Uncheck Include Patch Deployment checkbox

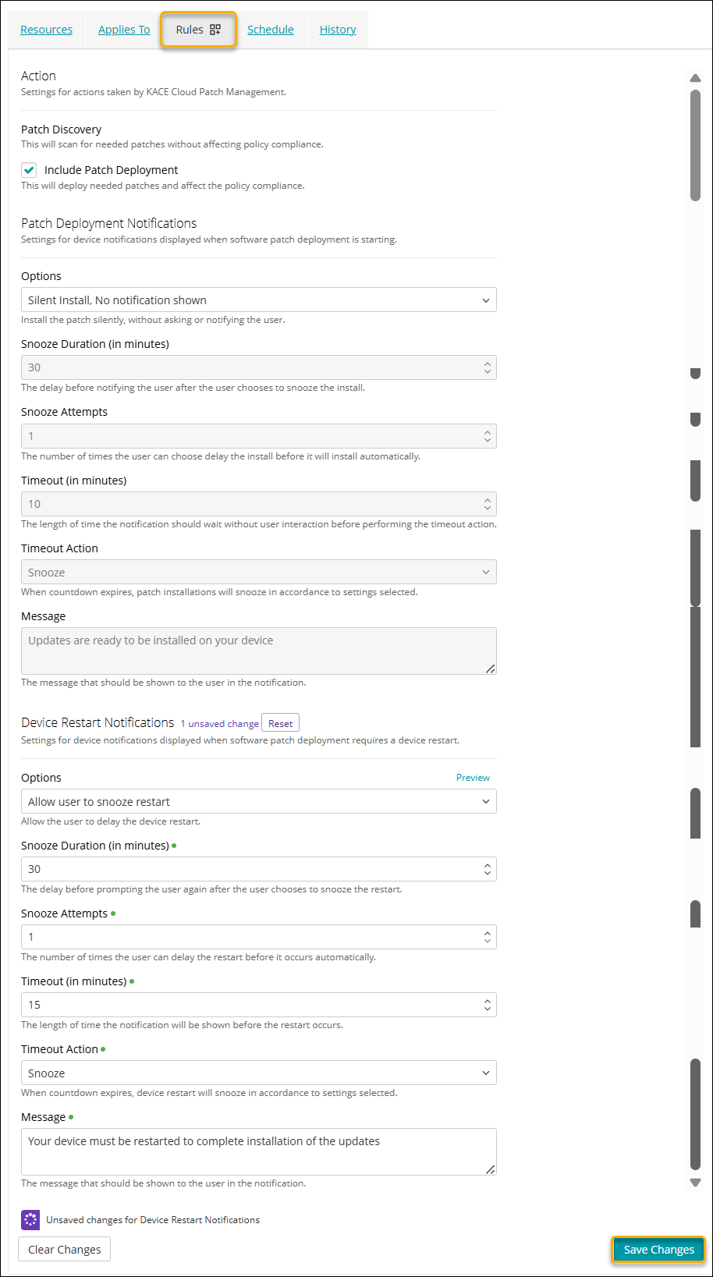coord(29,170)
